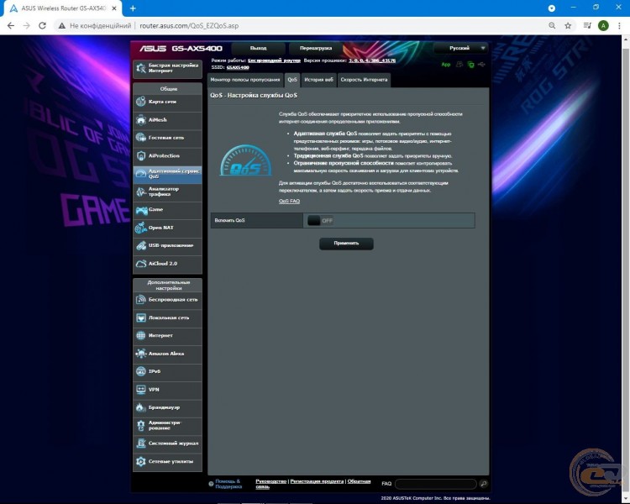Select the QoS tab
This screenshot has width=630, height=504.
(x=292, y=80)
